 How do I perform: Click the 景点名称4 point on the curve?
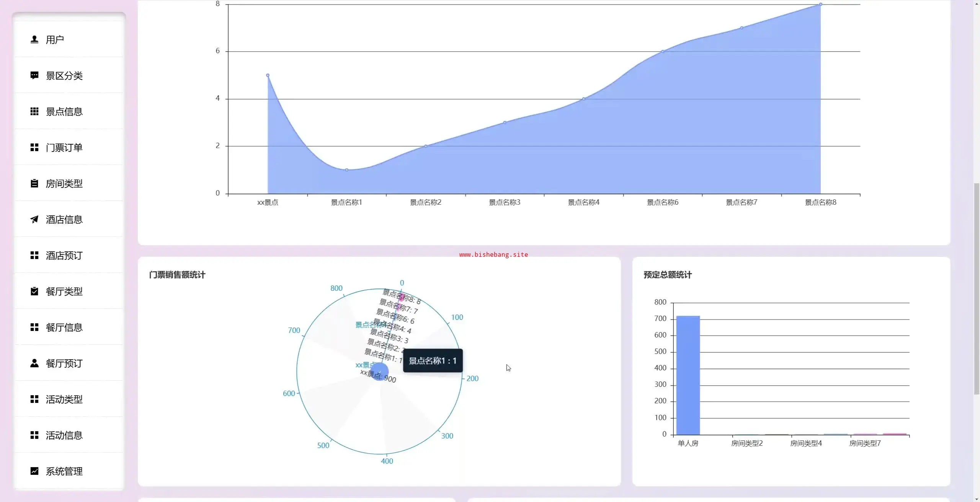583,99
